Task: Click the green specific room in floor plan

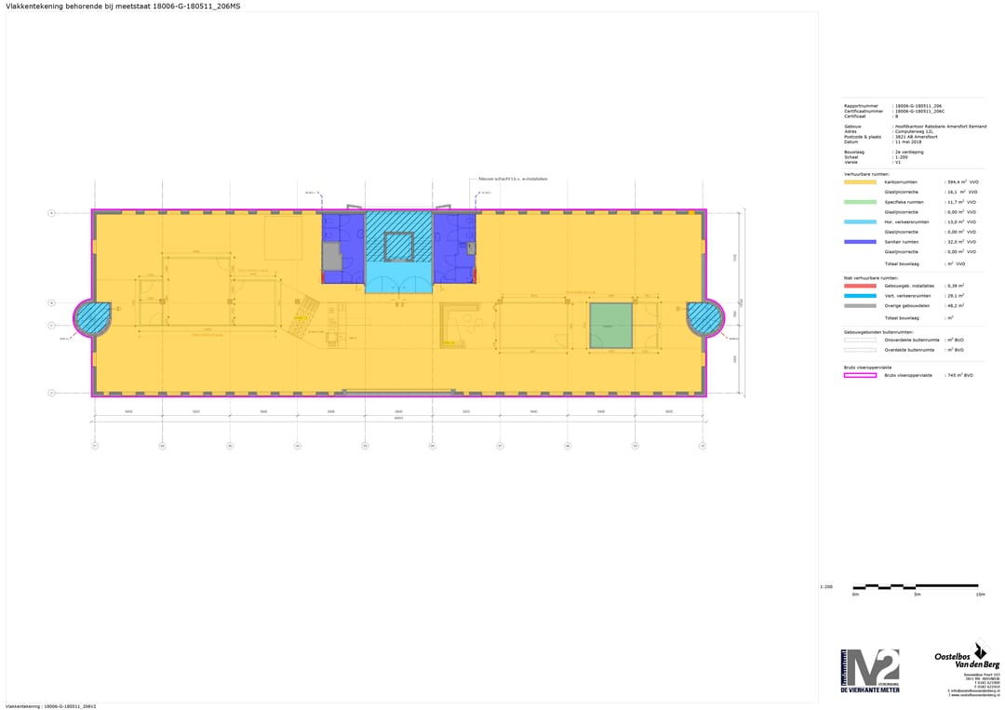Action: coord(610,325)
